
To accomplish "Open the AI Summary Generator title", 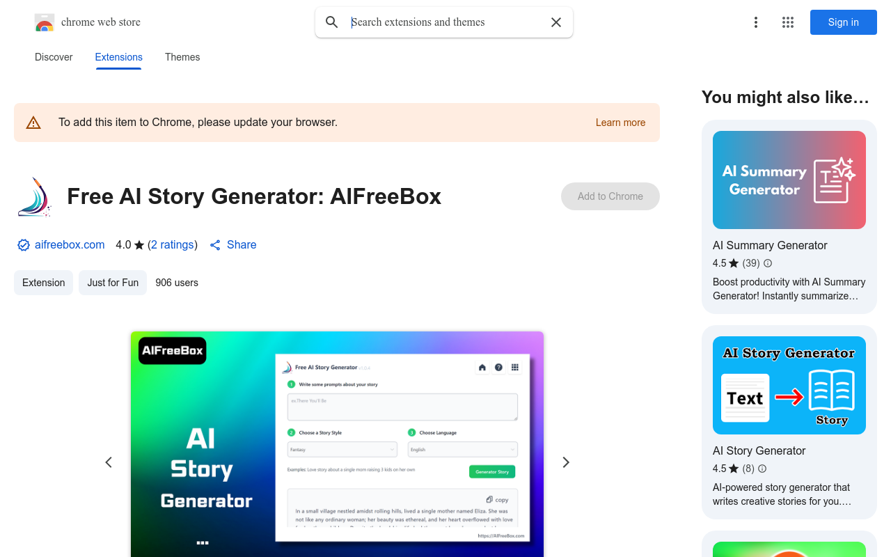I will [x=770, y=245].
